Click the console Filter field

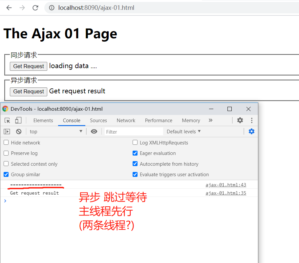click(134, 132)
